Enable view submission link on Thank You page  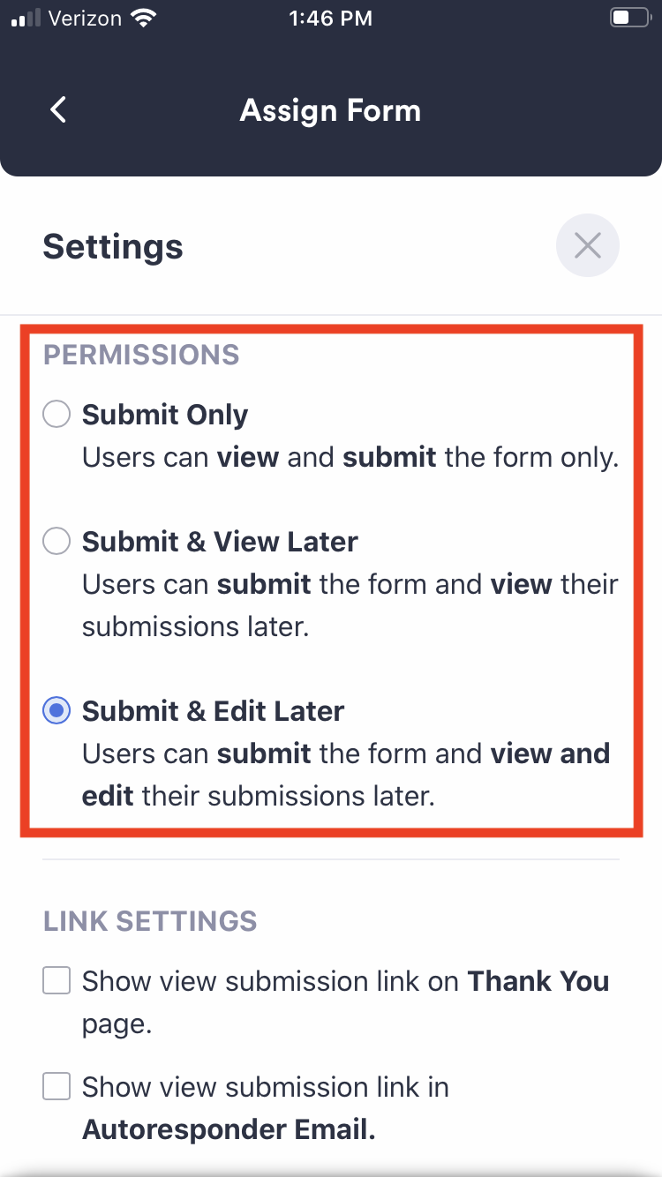pos(56,980)
